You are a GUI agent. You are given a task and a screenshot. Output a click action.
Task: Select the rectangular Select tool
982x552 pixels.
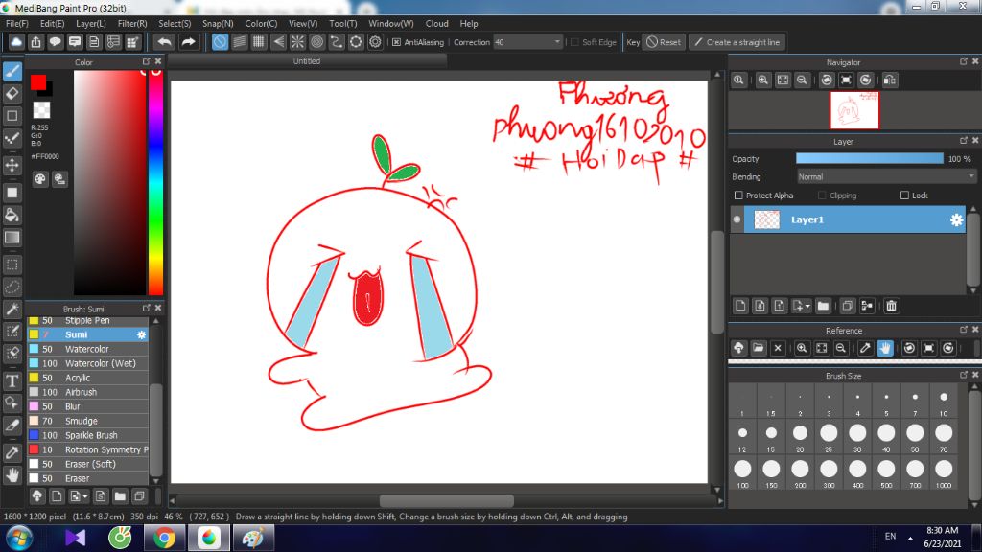click(x=12, y=264)
